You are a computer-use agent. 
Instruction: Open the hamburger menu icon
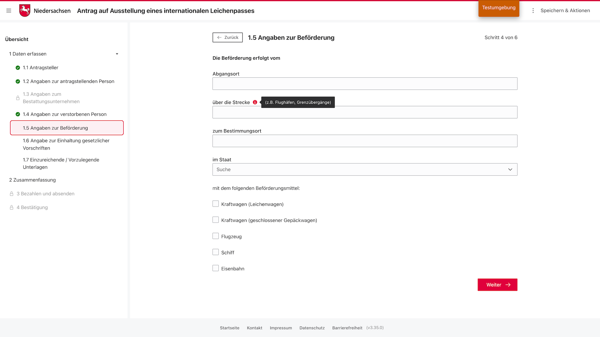tap(9, 11)
